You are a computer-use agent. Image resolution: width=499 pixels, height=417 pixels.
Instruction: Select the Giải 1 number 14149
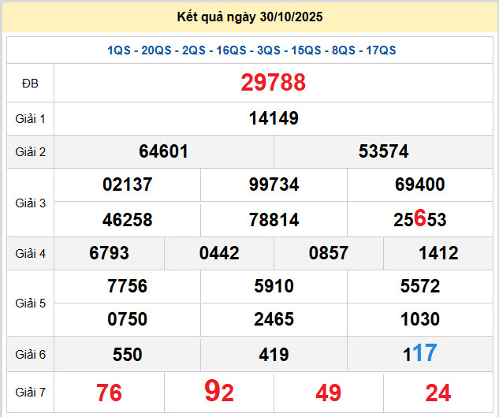[273, 119]
